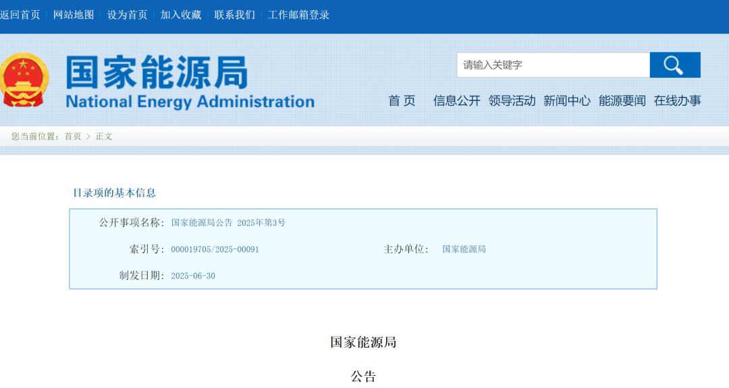729x388 pixels.
Task: Click the 设为首页 link
Action: click(x=126, y=14)
